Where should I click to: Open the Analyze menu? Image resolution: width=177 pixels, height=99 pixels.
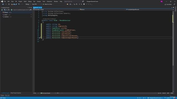tap(39, 1)
